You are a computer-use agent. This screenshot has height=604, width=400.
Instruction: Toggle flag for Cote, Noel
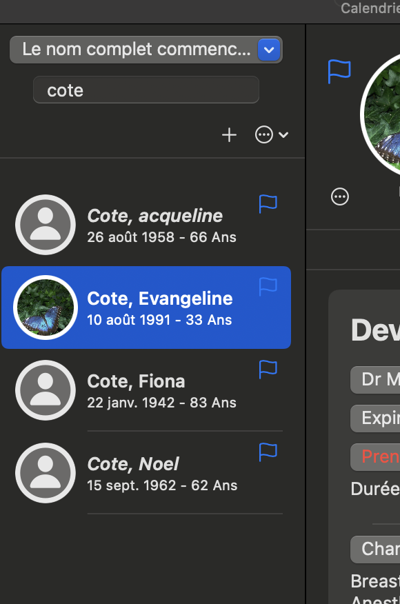point(268,452)
